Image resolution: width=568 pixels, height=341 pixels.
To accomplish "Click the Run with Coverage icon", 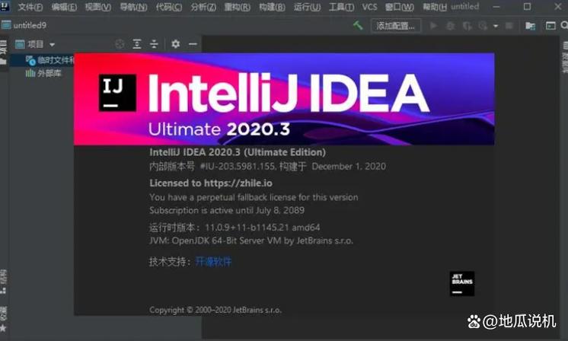I will tap(467, 26).
